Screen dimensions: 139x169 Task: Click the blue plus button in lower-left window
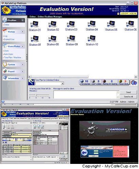pos(6,142)
